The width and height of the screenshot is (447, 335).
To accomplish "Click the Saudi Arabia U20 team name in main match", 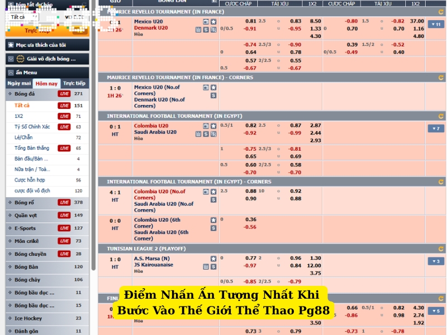I will 155,132.
